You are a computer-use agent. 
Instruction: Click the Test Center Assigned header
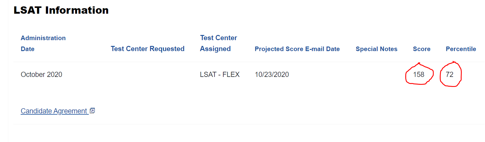tap(218, 43)
